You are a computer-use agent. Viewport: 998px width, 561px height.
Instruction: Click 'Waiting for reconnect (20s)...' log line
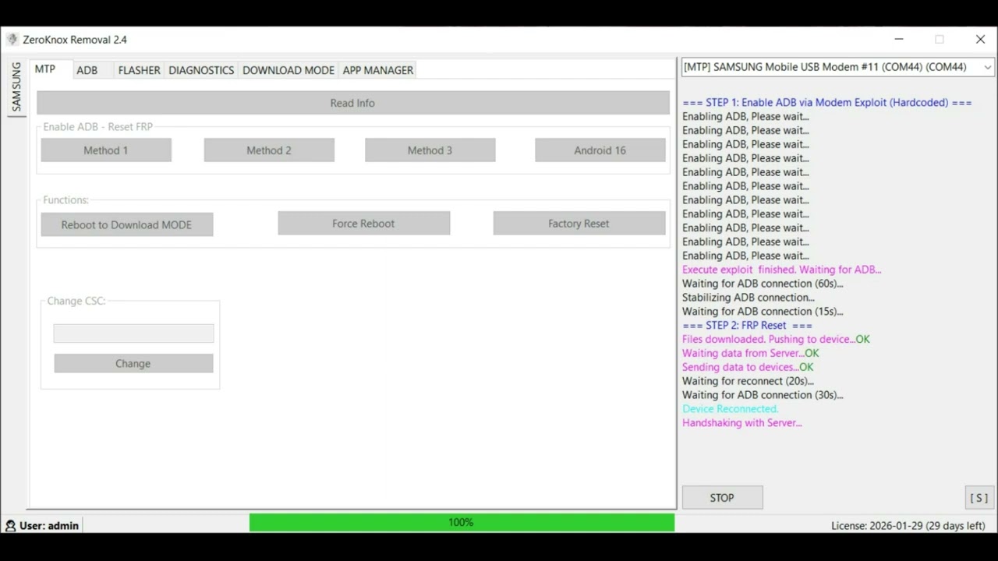[x=748, y=381]
